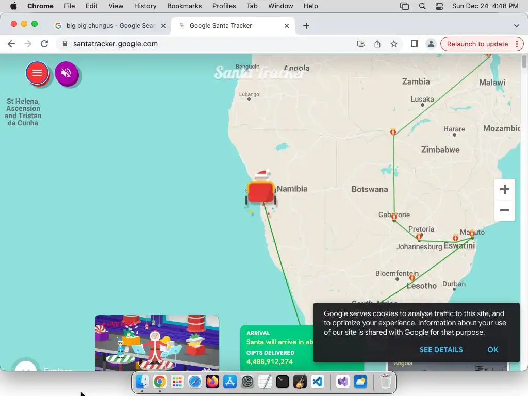
Task: Share this page using the share icon
Action: pyautogui.click(x=377, y=44)
